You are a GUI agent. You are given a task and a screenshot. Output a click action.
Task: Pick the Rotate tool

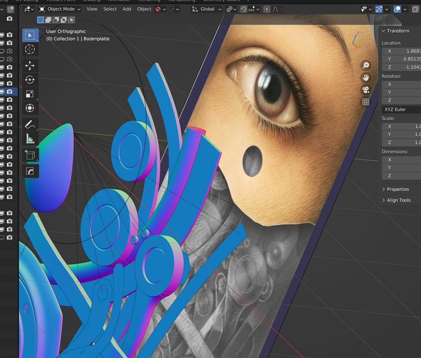tap(30, 80)
